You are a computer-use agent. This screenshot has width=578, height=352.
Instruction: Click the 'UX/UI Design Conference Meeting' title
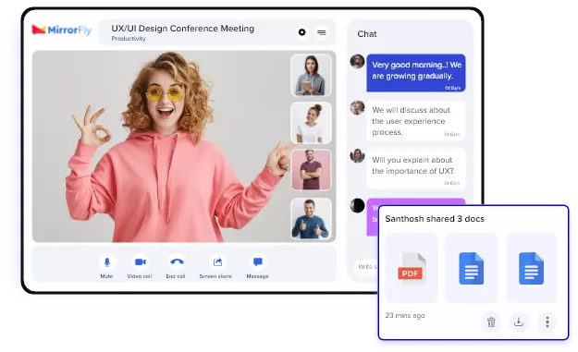pyautogui.click(x=183, y=29)
